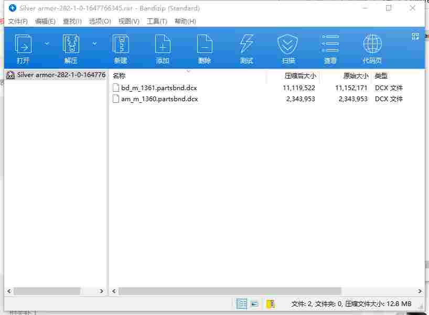This screenshot has height=315, width=429.
Task: Sort by the 压缩后大小 column header
Action: point(292,76)
